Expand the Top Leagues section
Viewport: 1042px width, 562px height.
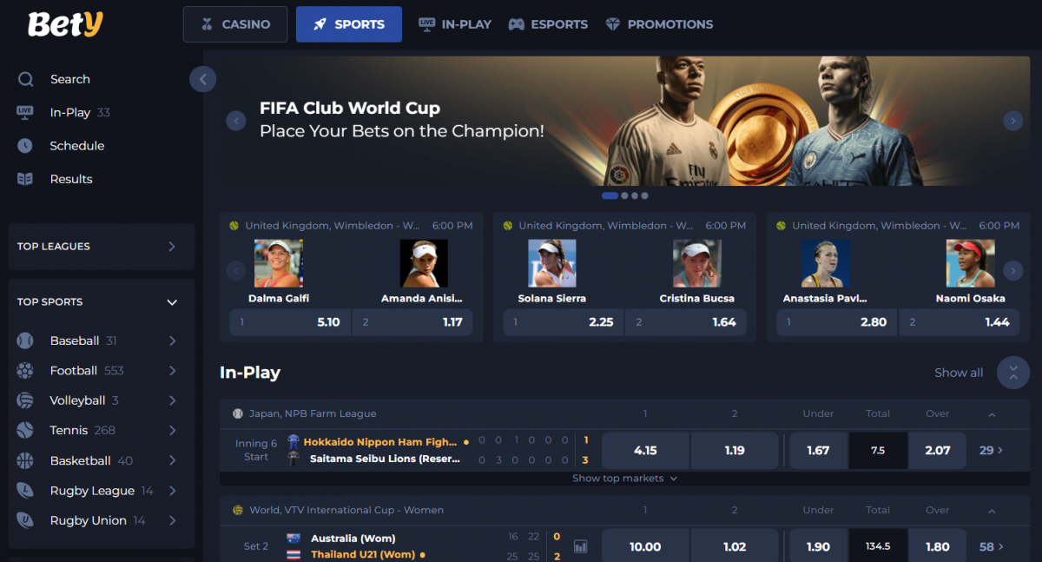coord(172,247)
